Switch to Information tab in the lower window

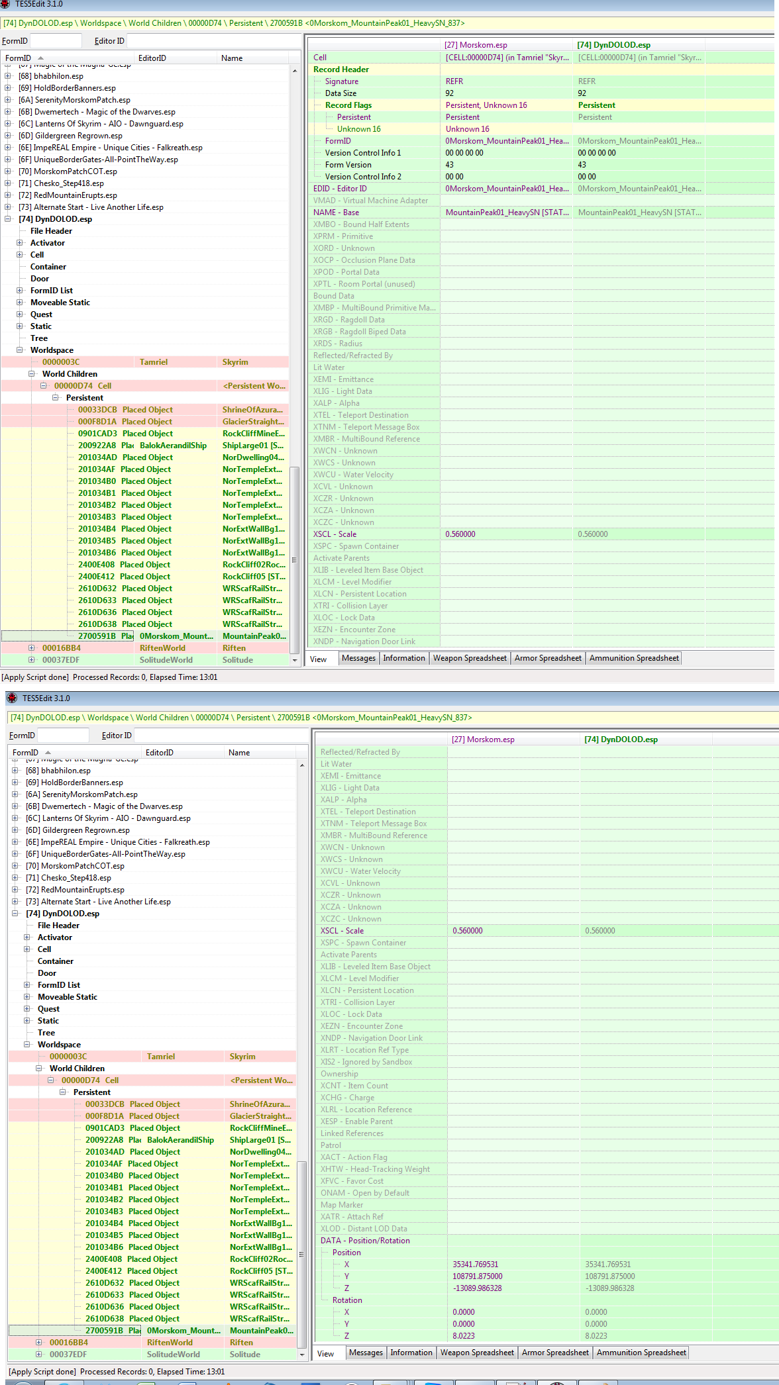click(411, 1353)
